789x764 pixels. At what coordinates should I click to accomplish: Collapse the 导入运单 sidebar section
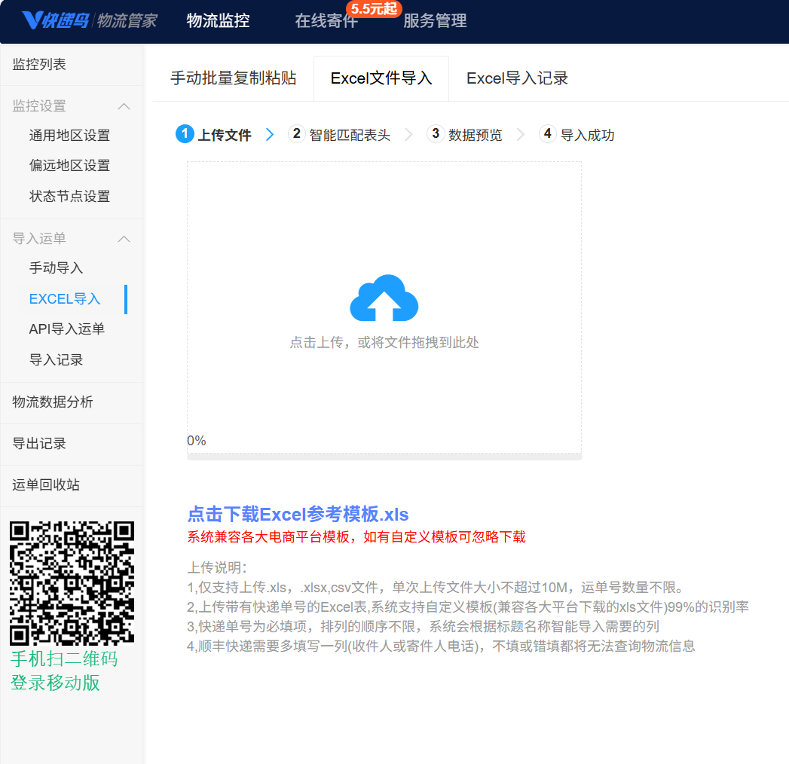124,239
